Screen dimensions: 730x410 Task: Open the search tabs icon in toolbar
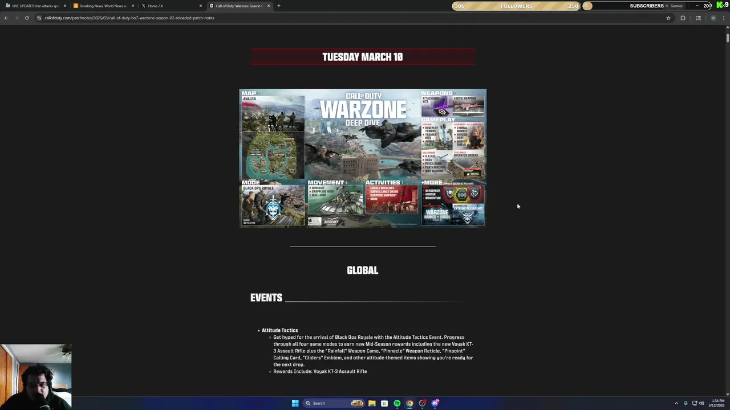pos(698,18)
